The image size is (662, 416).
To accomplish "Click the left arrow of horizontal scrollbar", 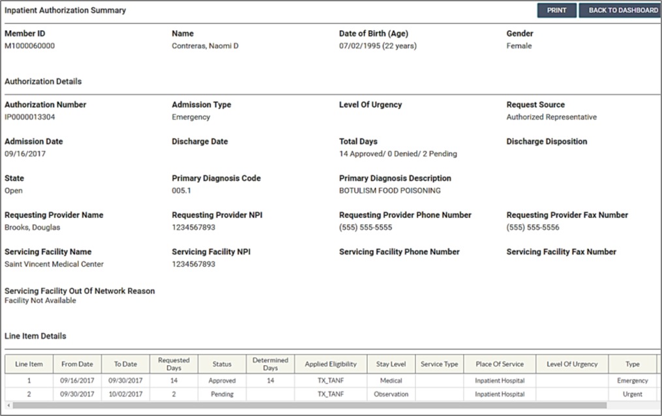I will [x=8, y=406].
